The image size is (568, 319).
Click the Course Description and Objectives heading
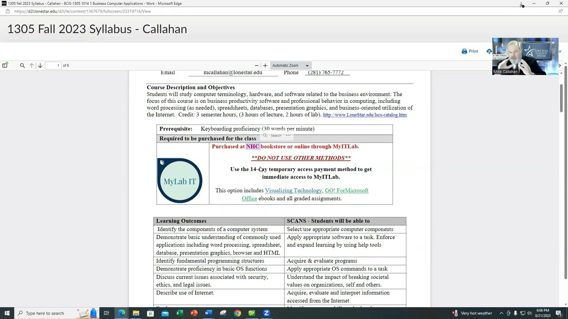(191, 88)
